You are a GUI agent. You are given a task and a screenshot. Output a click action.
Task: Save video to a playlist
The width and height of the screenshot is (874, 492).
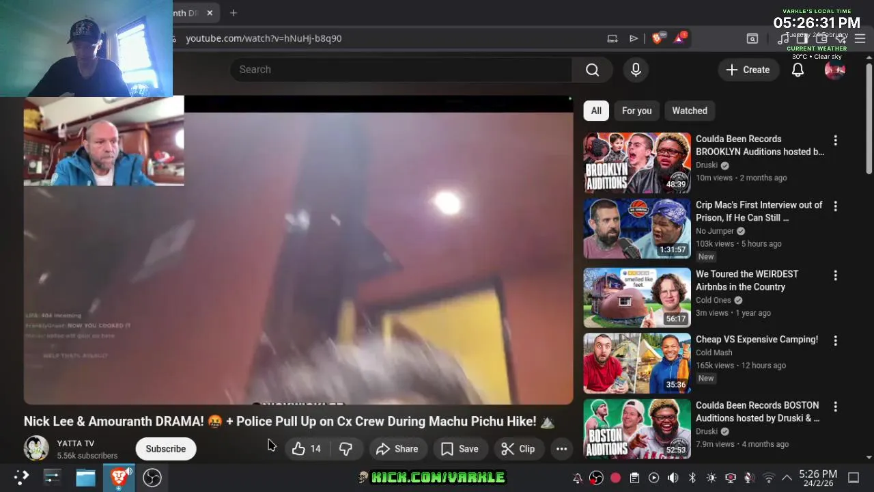(460, 449)
